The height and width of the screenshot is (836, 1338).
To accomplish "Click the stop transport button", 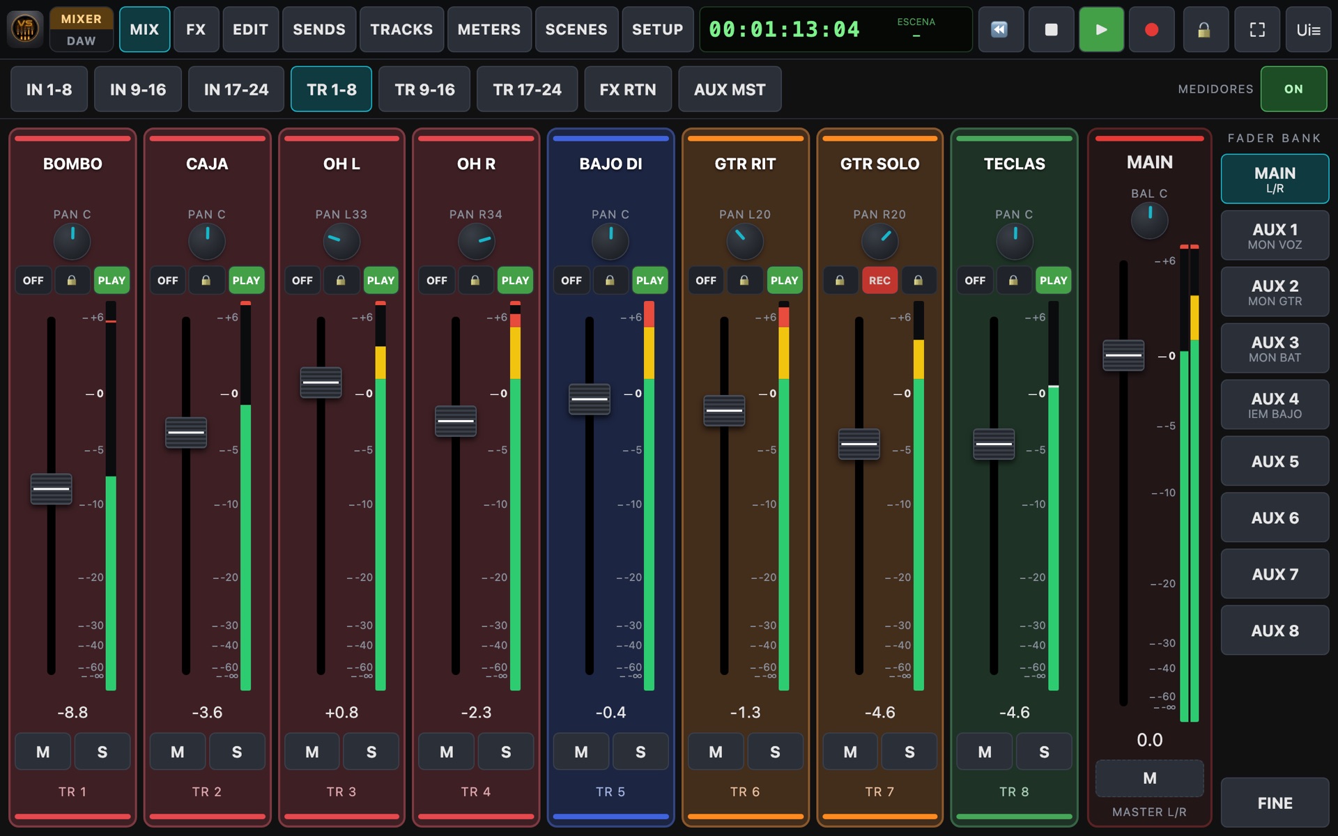I will pos(1051,29).
